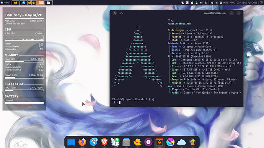Switch to the Telegram window in top taskbar
This screenshot has height=148, width=264.
24,3
